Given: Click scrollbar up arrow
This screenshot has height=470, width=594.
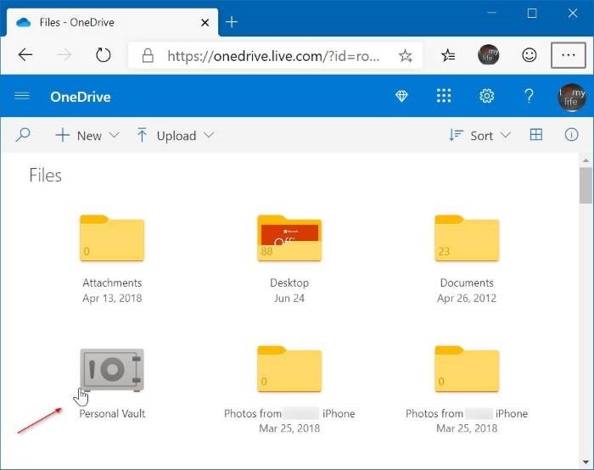Looking at the screenshot, I should (x=586, y=160).
